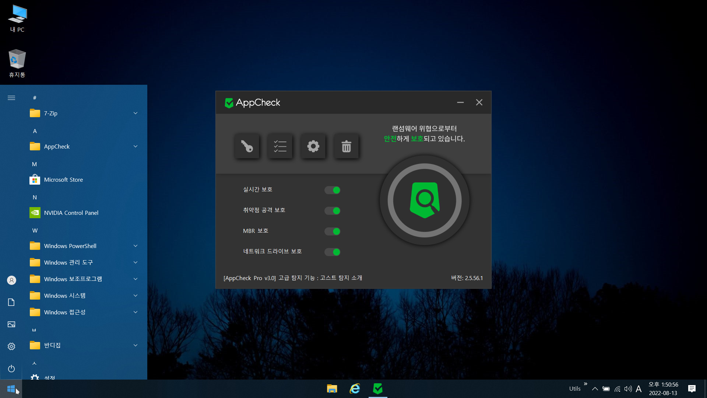Click the battery icon in system tray
The height and width of the screenshot is (398, 707).
606,389
